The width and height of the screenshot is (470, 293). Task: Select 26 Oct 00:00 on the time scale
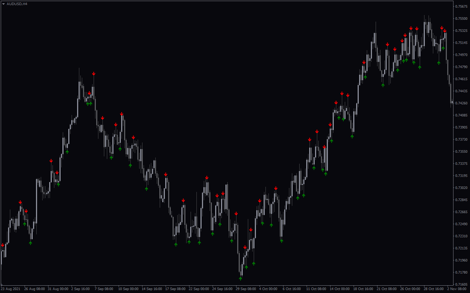(x=411, y=289)
